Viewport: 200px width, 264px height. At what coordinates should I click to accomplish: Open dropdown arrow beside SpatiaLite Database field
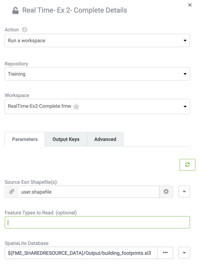pyautogui.click(x=184, y=252)
